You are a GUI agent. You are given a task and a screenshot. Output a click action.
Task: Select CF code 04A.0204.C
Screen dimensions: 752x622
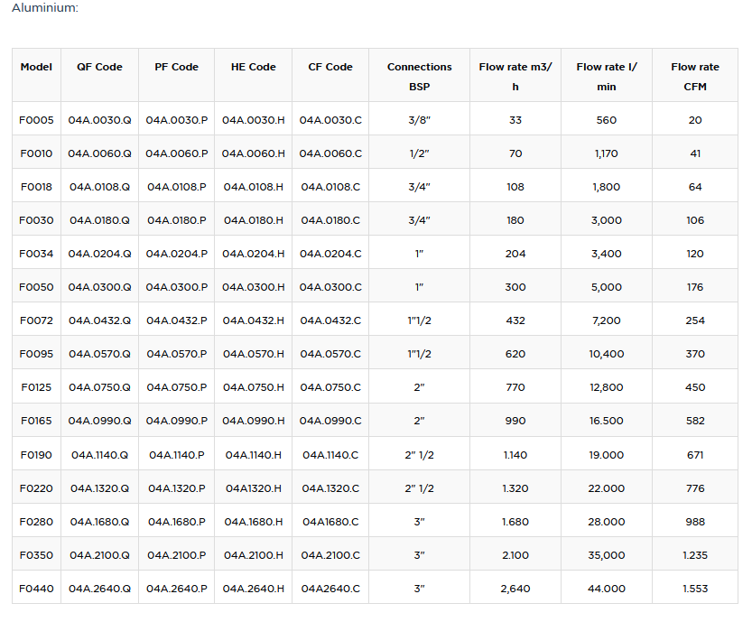coord(330,254)
